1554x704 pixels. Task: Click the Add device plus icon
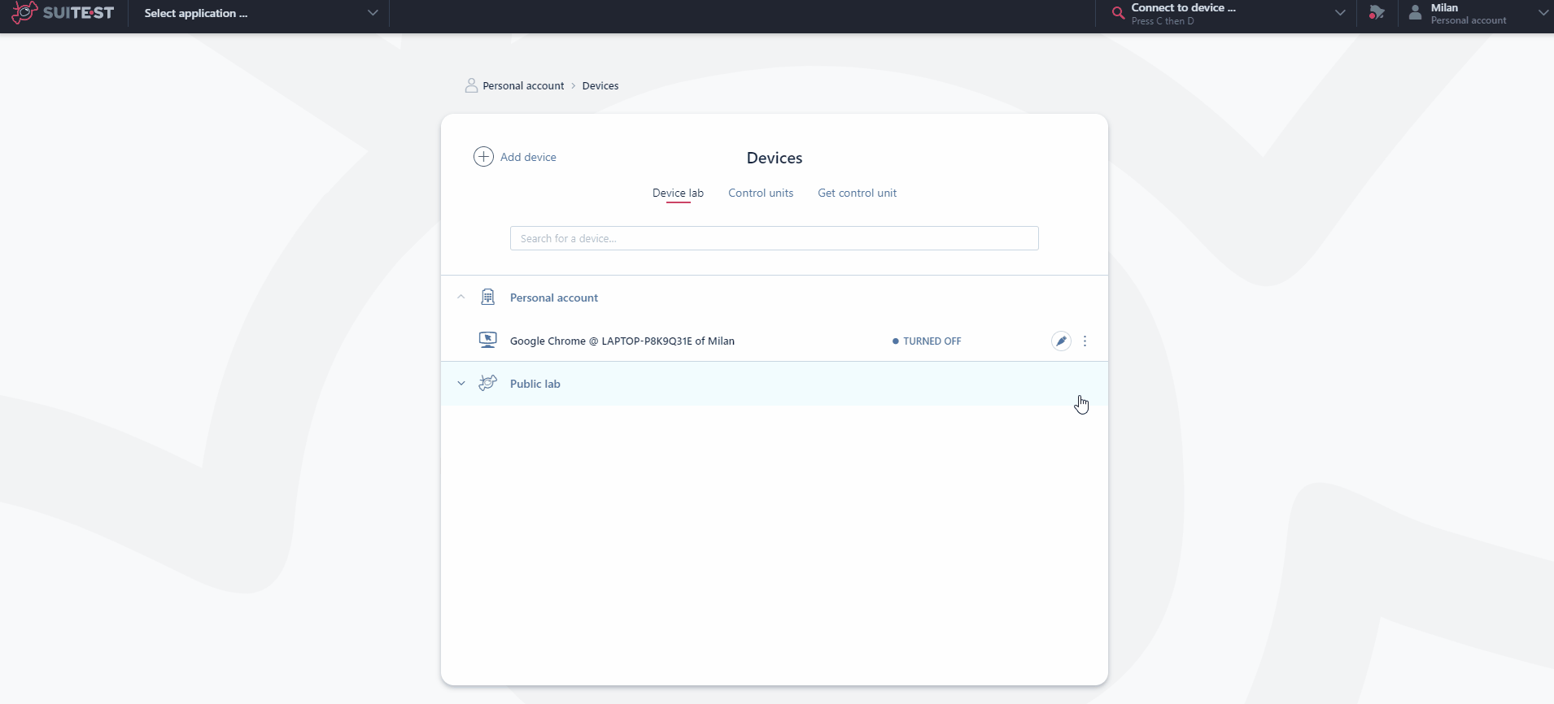point(483,157)
